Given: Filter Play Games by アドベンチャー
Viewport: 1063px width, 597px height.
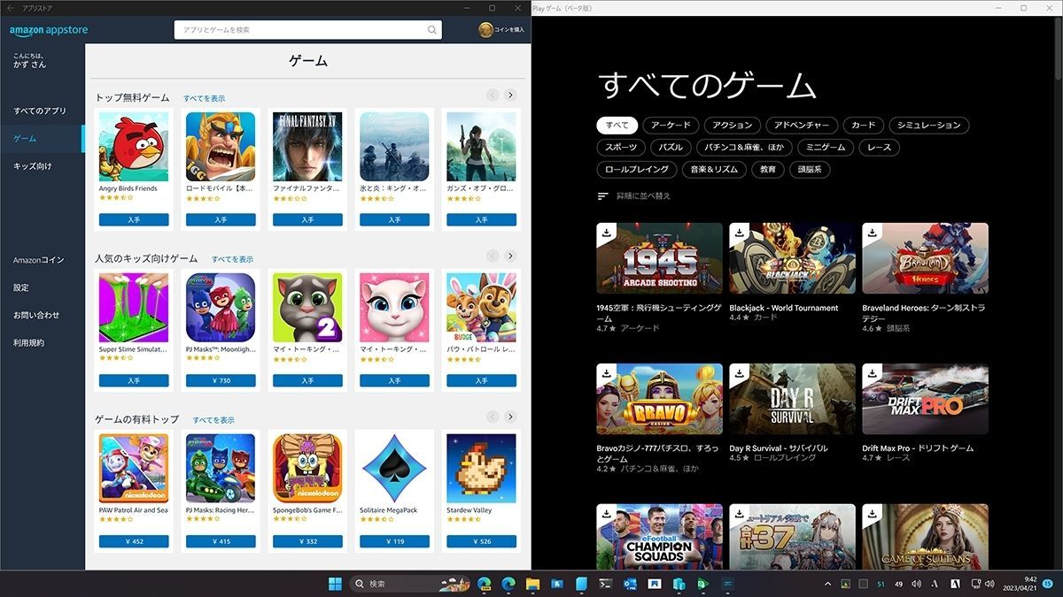Looking at the screenshot, I should pyautogui.click(x=801, y=126).
